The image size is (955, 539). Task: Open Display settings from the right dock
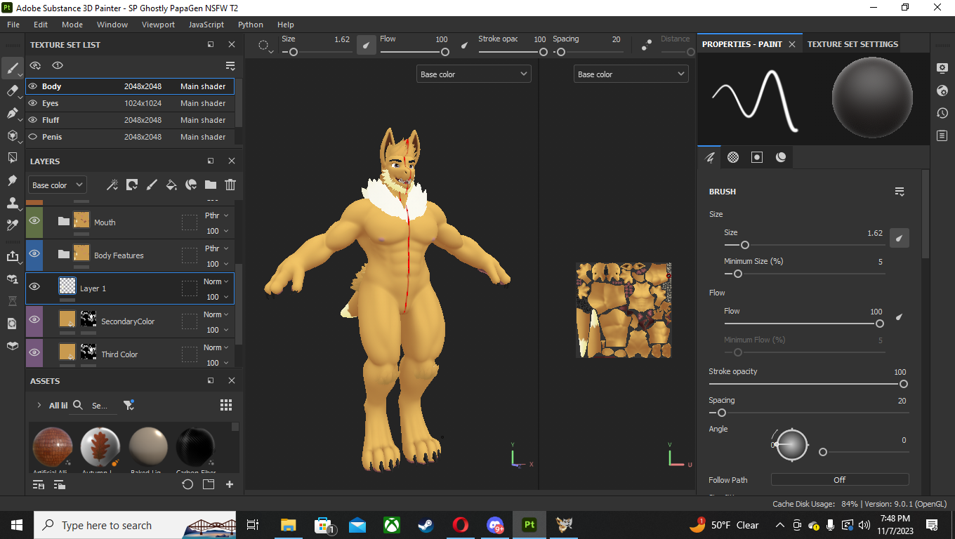[x=942, y=68]
